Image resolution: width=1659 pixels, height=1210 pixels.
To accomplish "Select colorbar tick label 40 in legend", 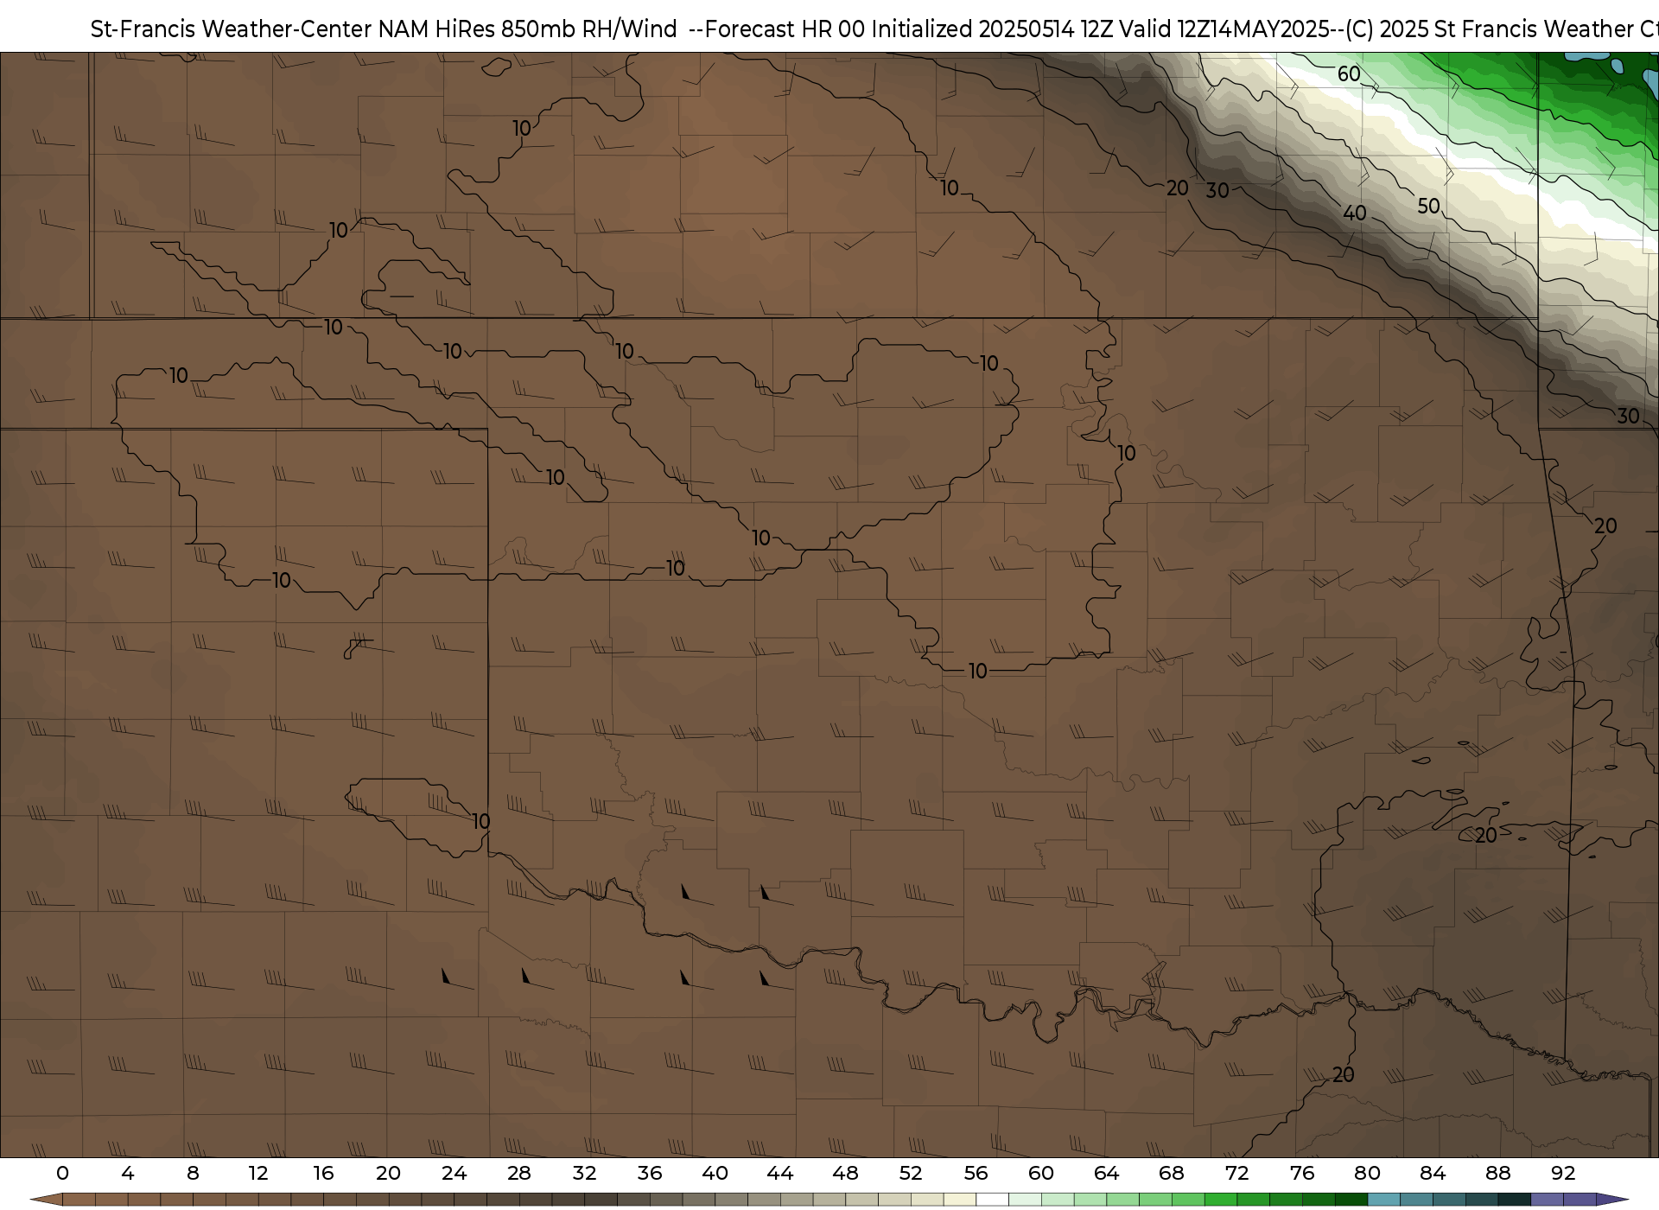I will point(715,1173).
